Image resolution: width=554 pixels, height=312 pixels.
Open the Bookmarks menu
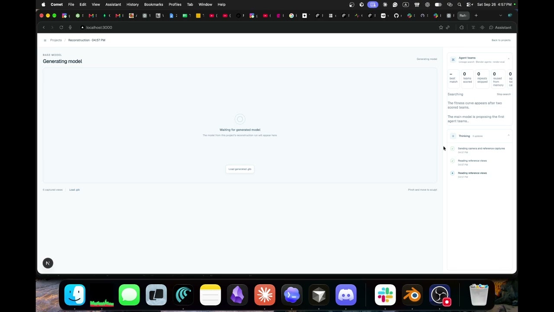[154, 4]
